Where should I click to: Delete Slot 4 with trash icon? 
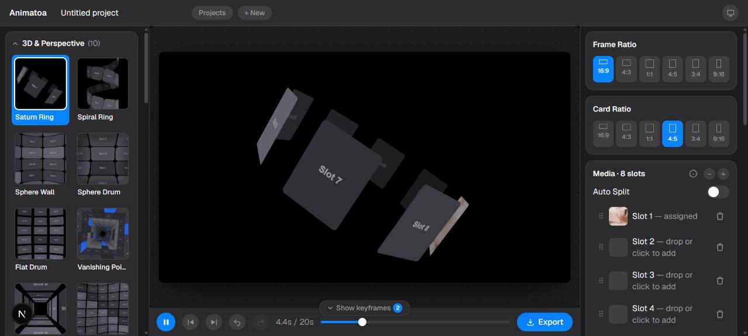click(720, 314)
